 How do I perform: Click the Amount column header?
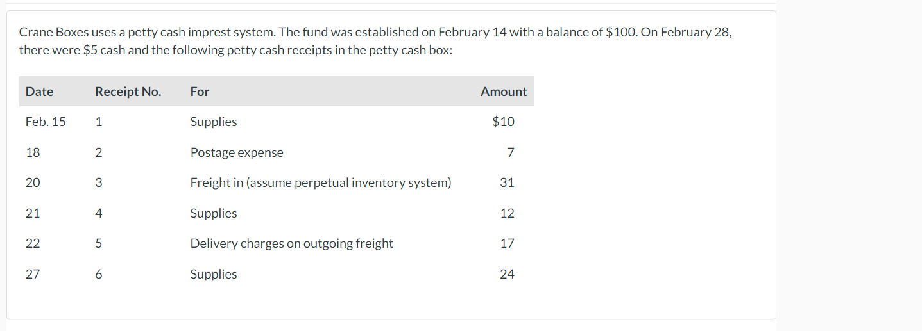503,92
